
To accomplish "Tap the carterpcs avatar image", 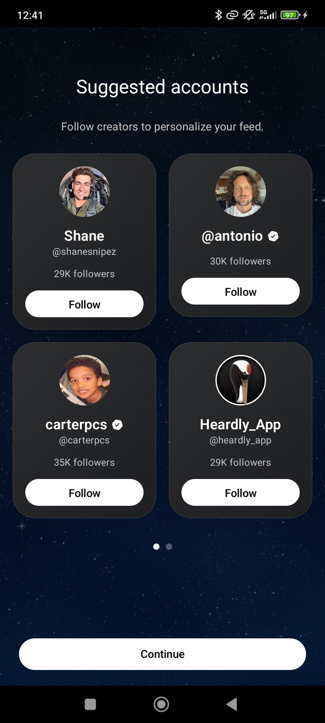I will [84, 380].
